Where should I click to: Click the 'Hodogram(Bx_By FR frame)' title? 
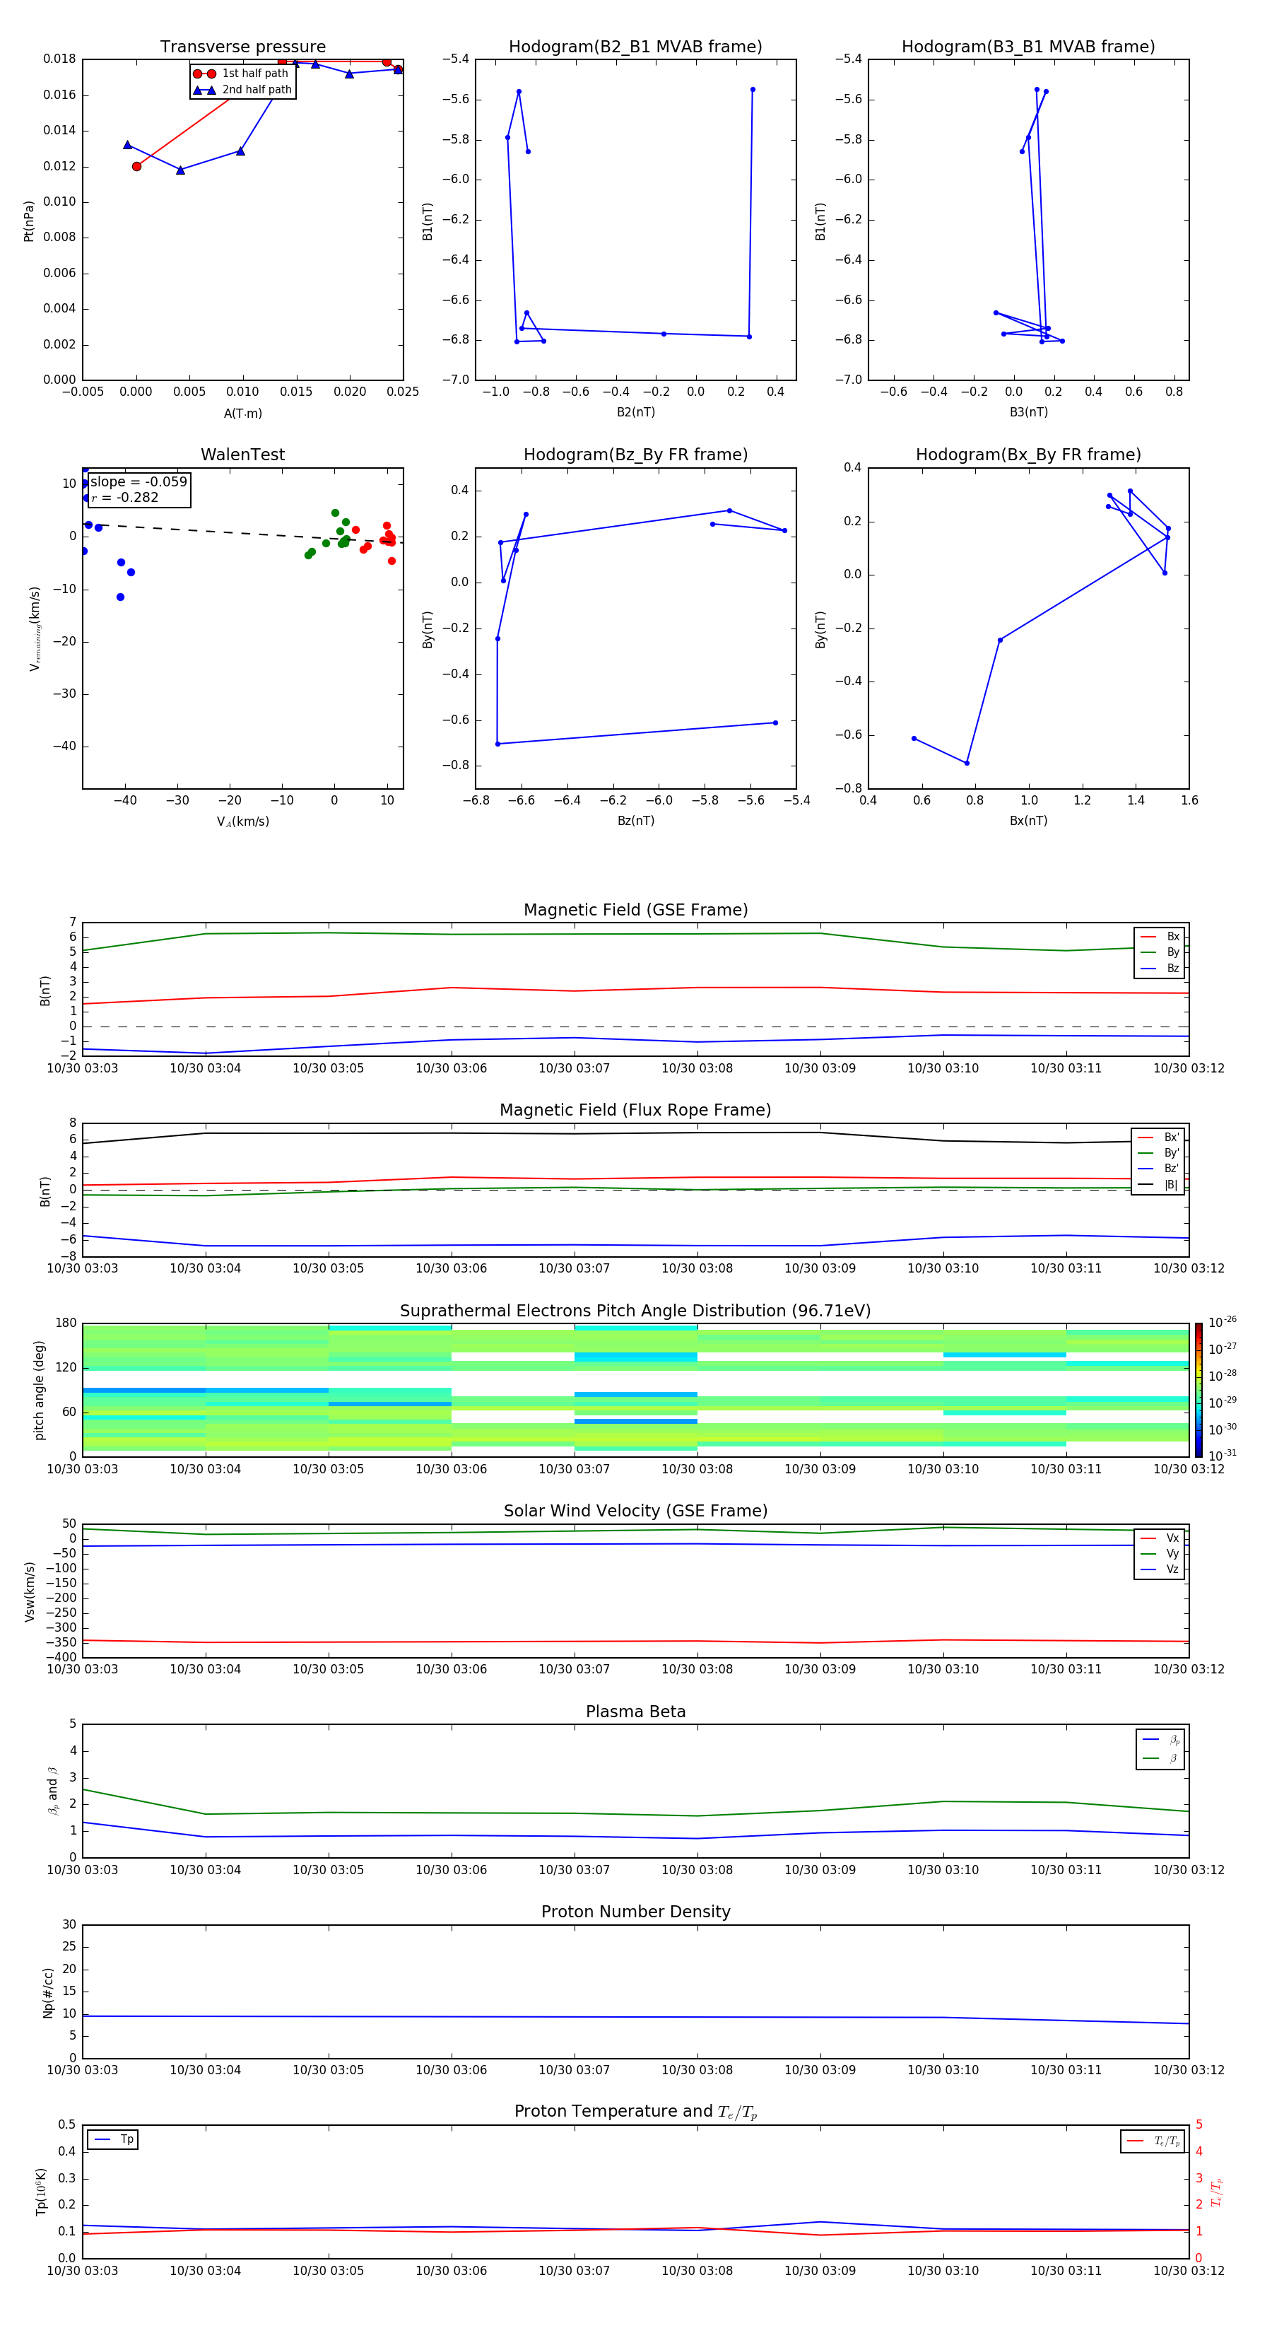(x=1028, y=455)
